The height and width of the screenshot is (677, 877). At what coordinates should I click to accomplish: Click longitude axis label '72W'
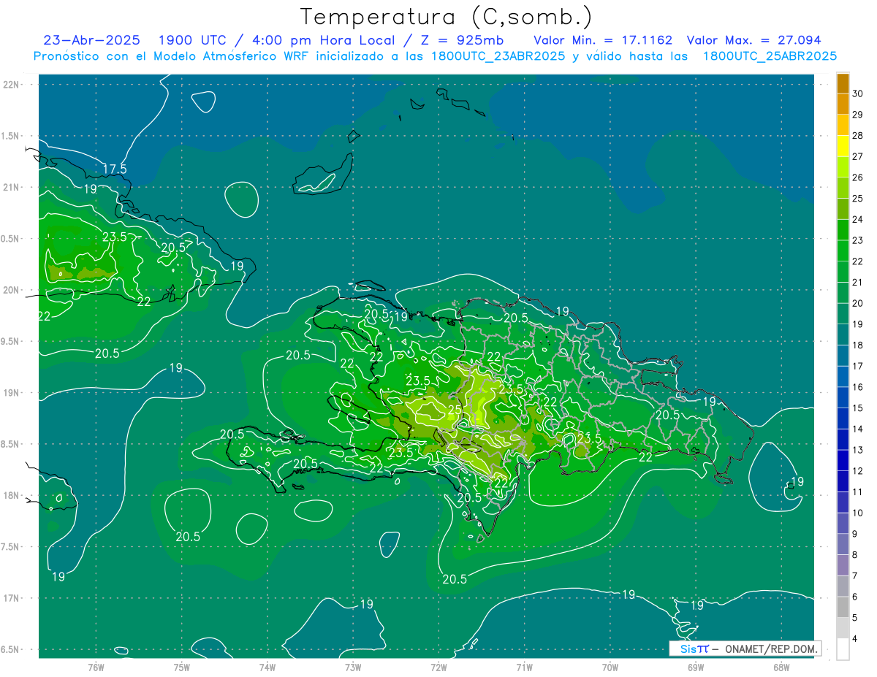click(x=438, y=668)
